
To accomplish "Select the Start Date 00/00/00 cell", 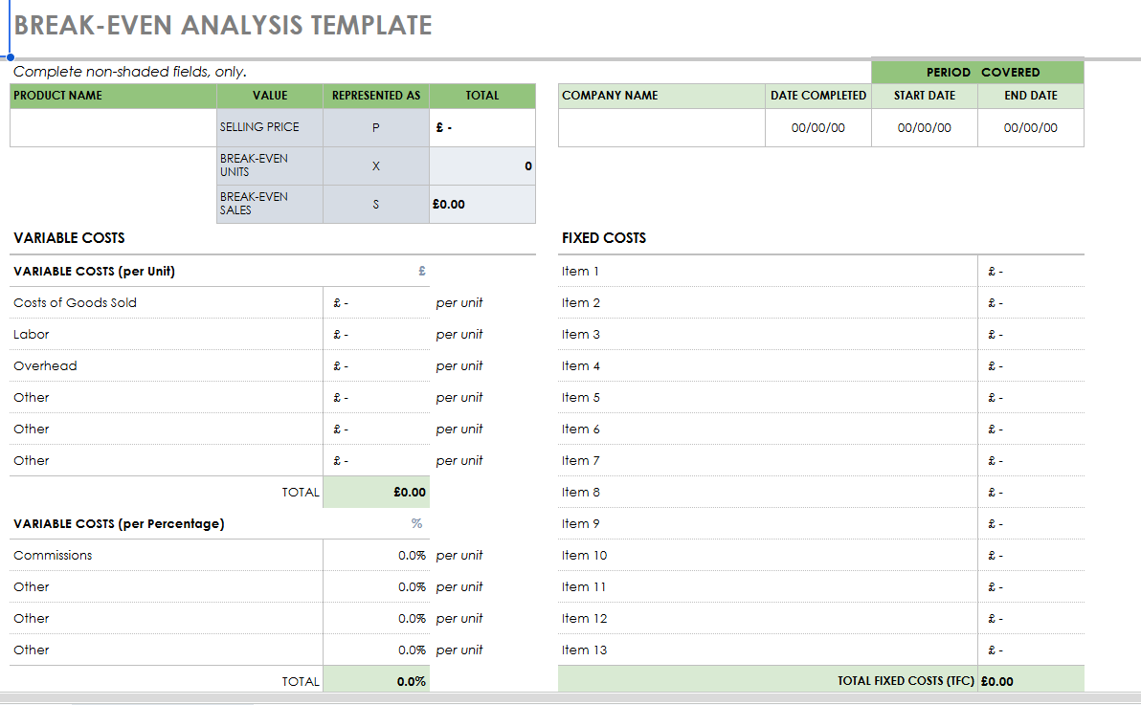I will click(x=924, y=128).
